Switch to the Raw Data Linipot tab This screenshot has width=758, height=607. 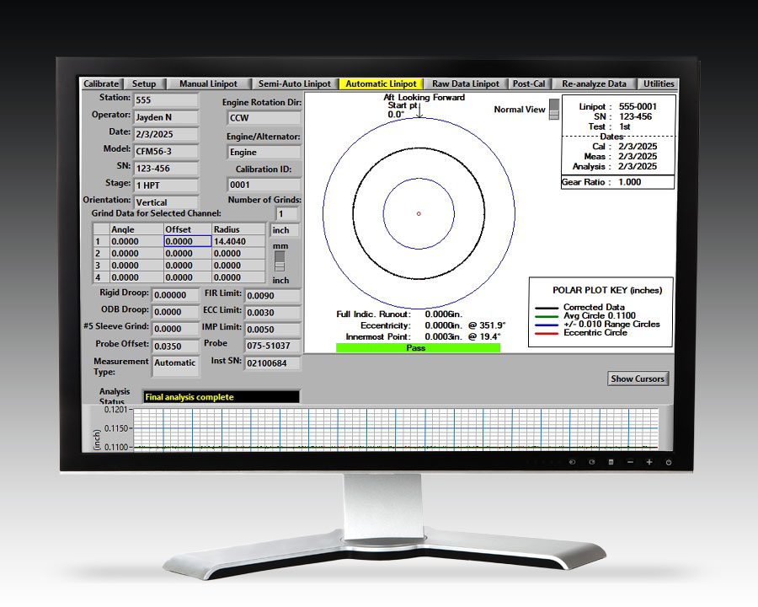[x=466, y=84]
